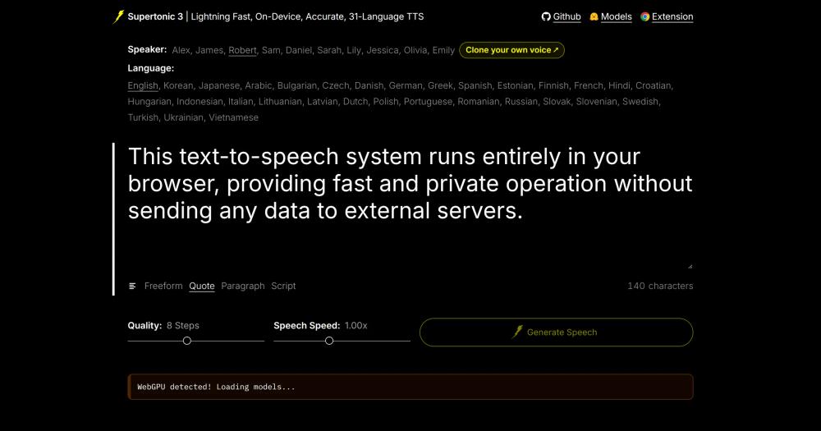Switch to Paragraph text mode

(x=243, y=286)
